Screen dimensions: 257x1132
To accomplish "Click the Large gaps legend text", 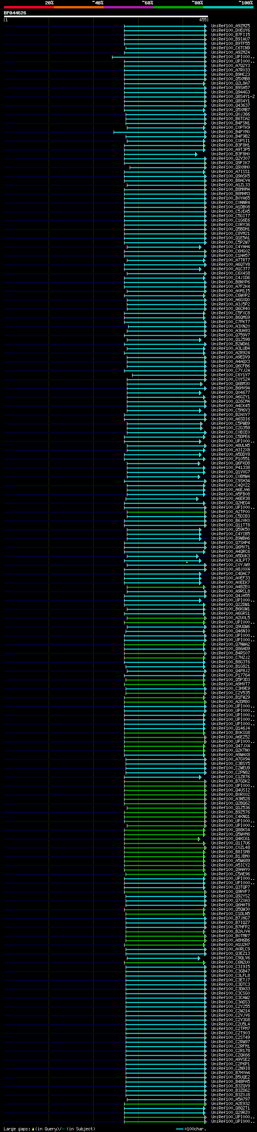I will pyautogui.click(x=49, y=1128).
